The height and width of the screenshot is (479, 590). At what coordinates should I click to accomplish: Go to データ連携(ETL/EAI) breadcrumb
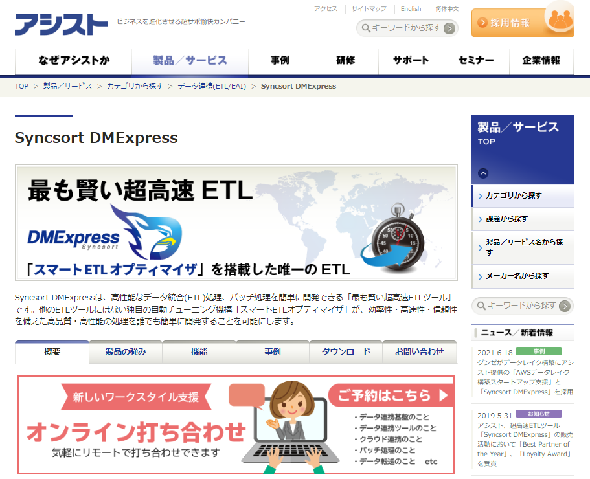click(212, 87)
